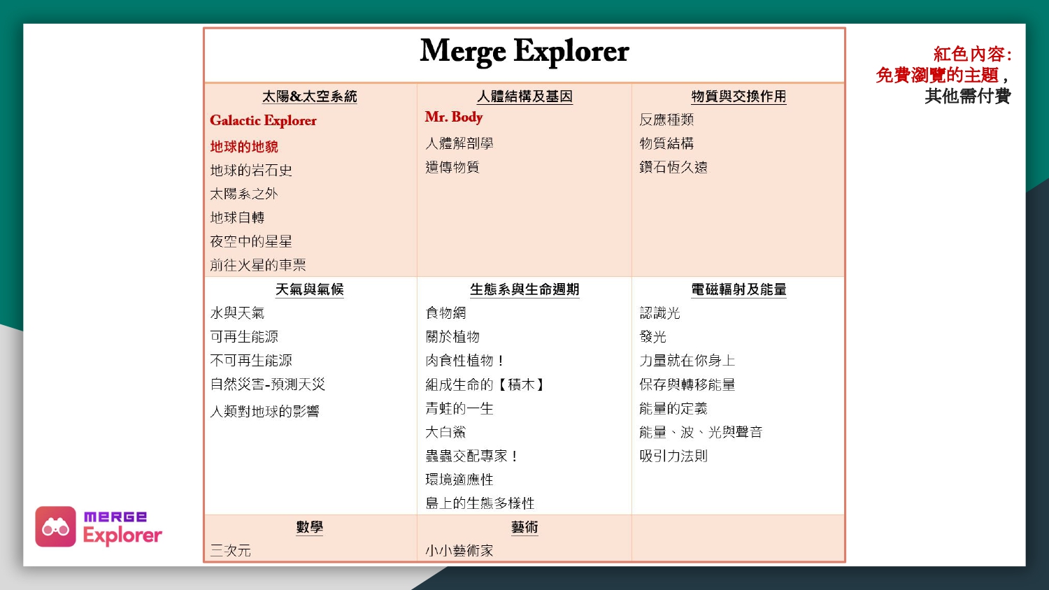Select '反應種類' topic

(666, 120)
